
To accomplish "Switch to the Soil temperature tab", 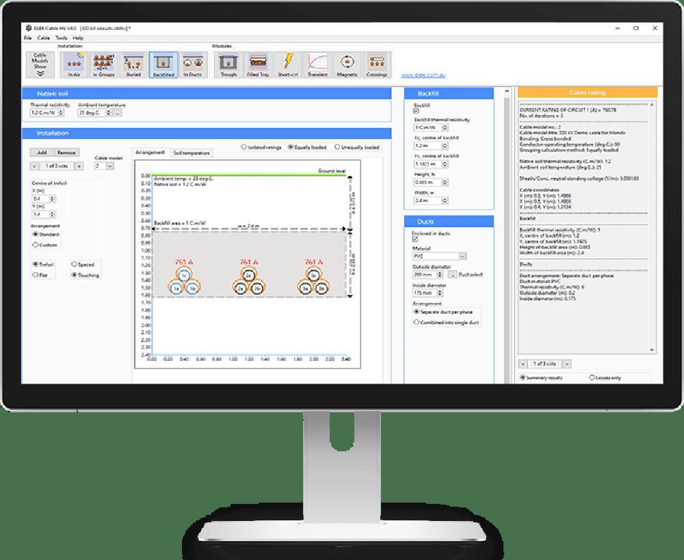I will [x=192, y=153].
